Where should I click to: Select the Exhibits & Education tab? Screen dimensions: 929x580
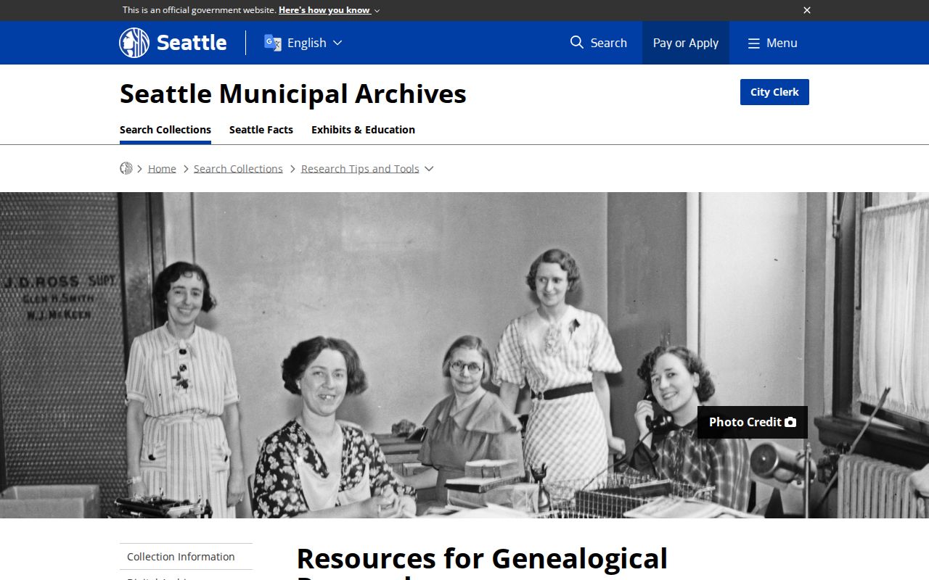click(x=363, y=130)
